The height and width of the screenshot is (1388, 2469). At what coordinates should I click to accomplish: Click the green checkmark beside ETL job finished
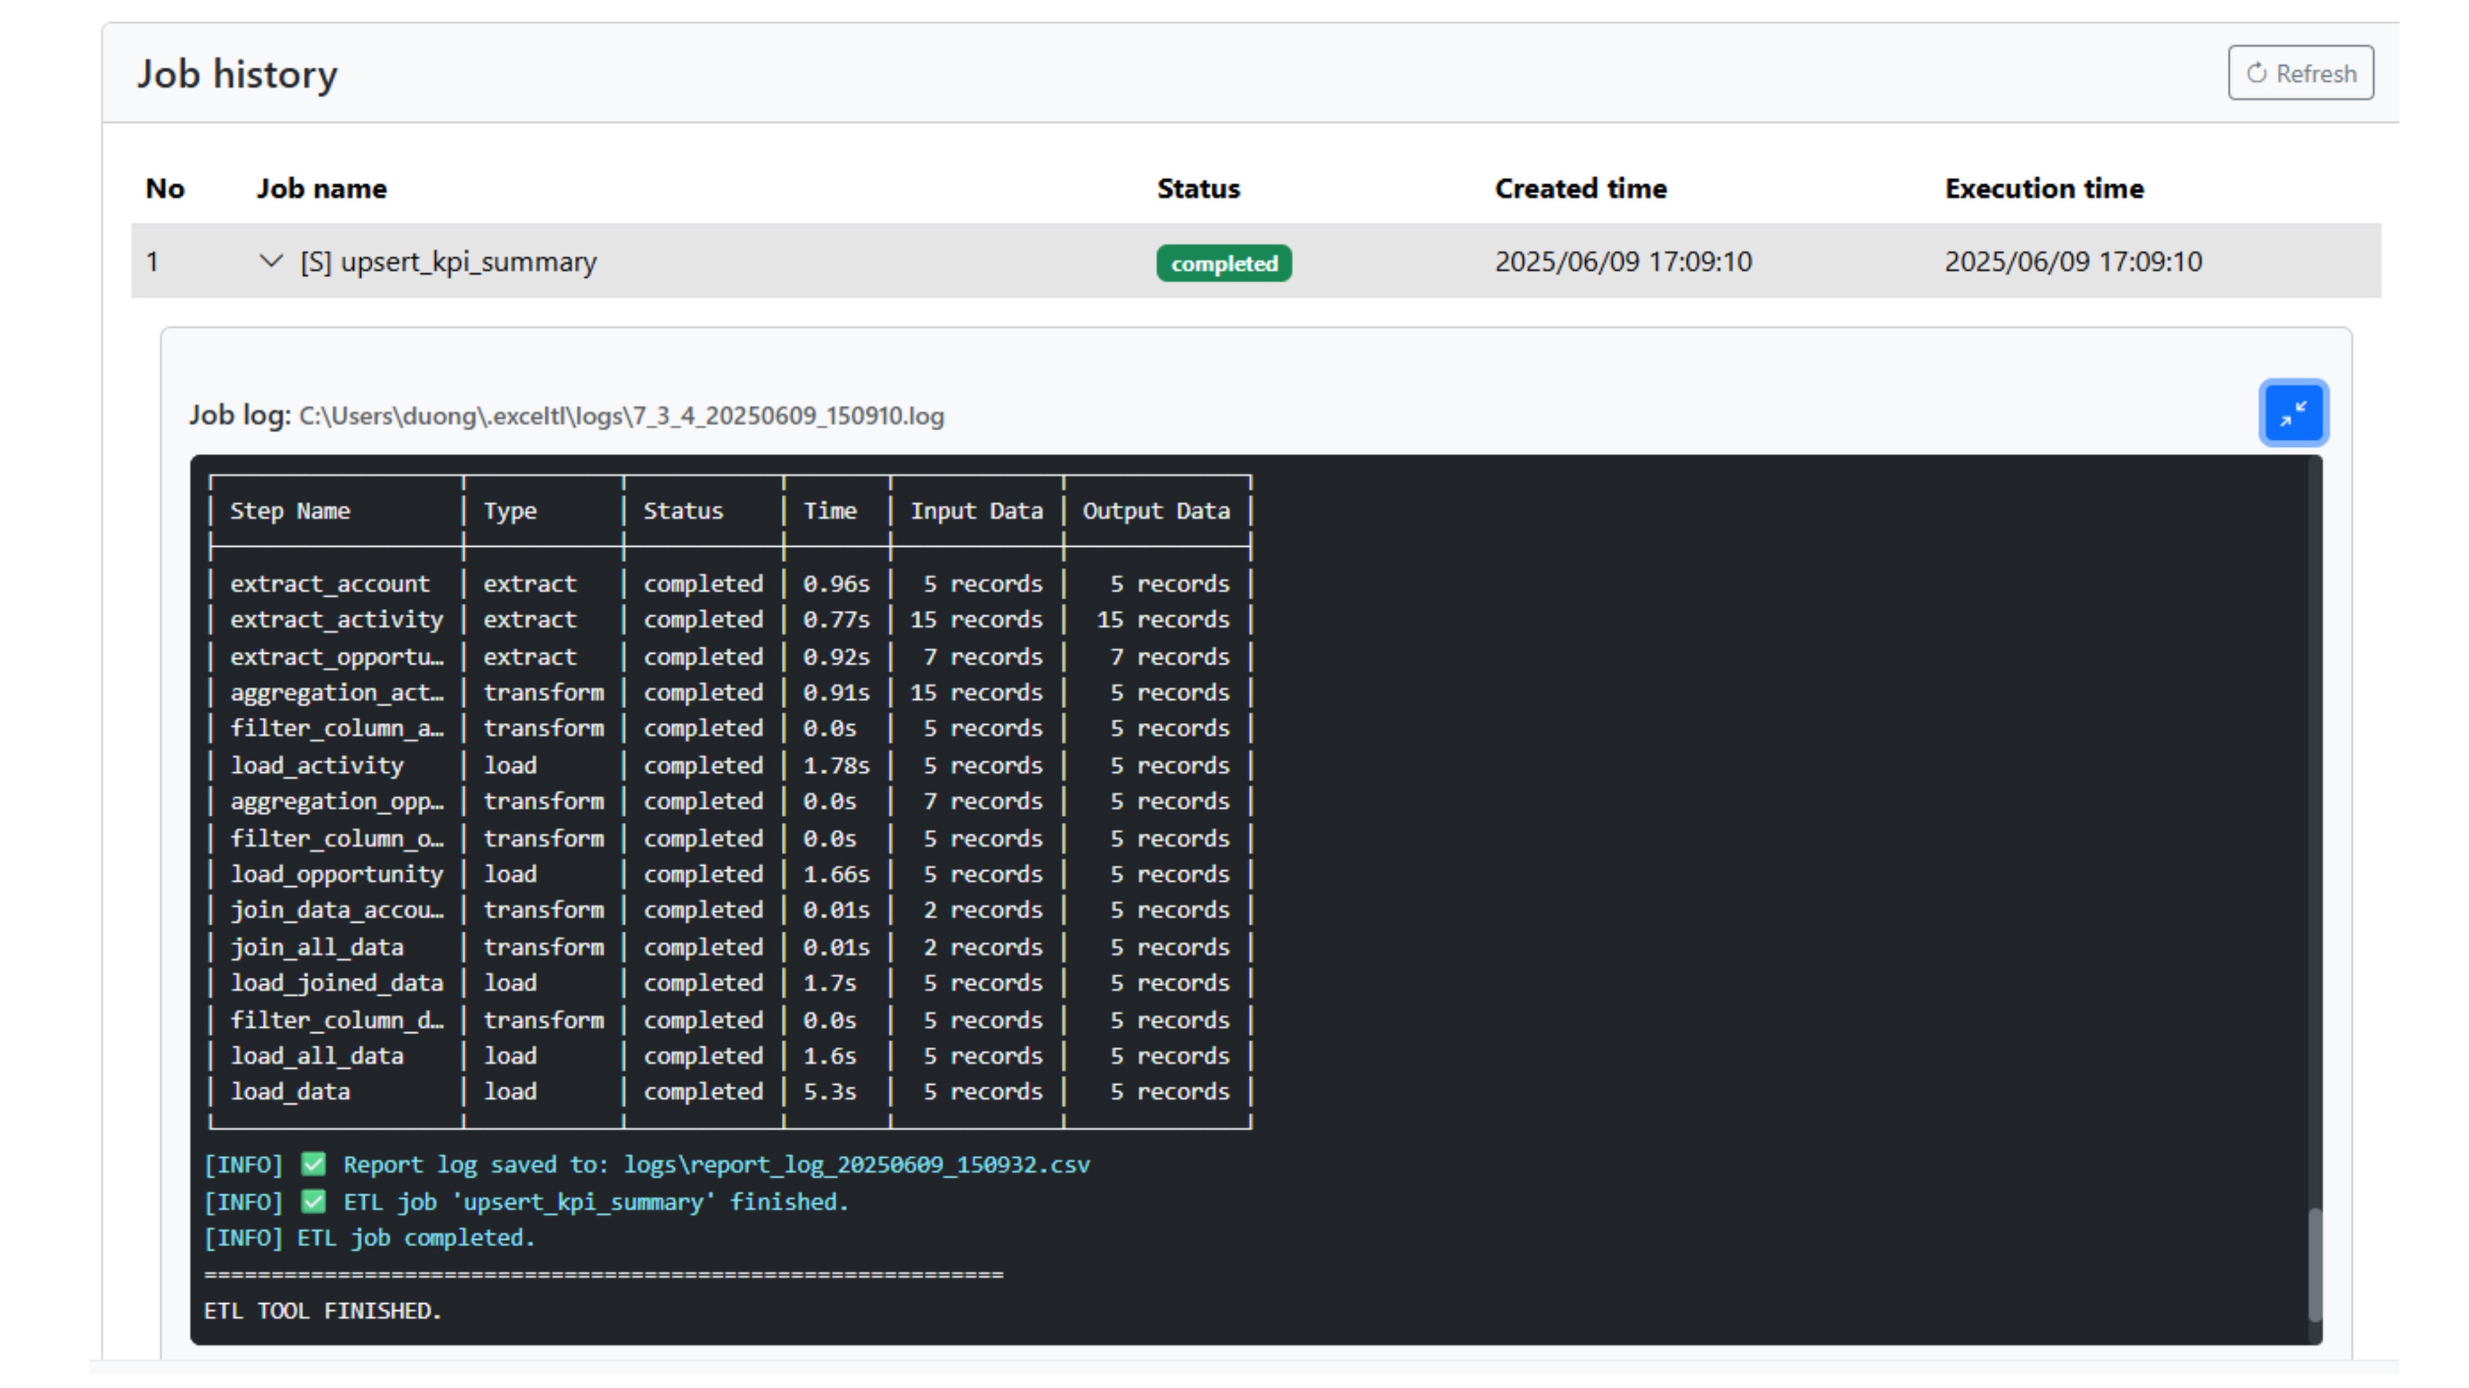pyautogui.click(x=313, y=1201)
